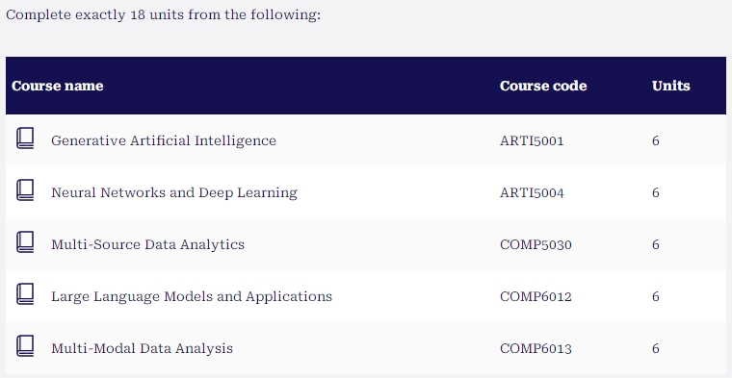
Task: Click the book icon beside Large Language Models
Action: point(25,294)
